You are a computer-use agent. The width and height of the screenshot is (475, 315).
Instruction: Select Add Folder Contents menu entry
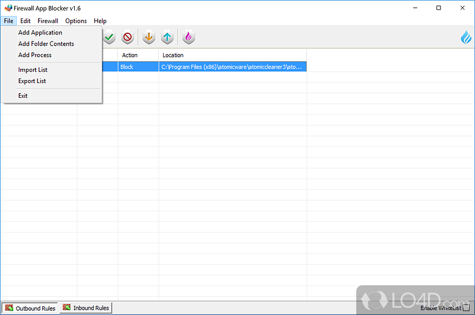click(46, 44)
